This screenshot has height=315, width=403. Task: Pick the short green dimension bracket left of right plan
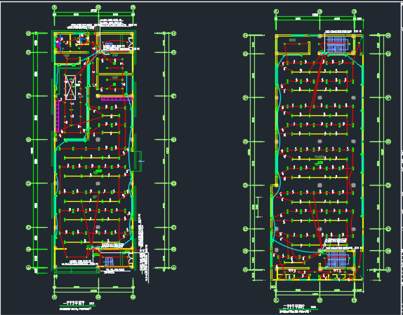tap(260, 207)
